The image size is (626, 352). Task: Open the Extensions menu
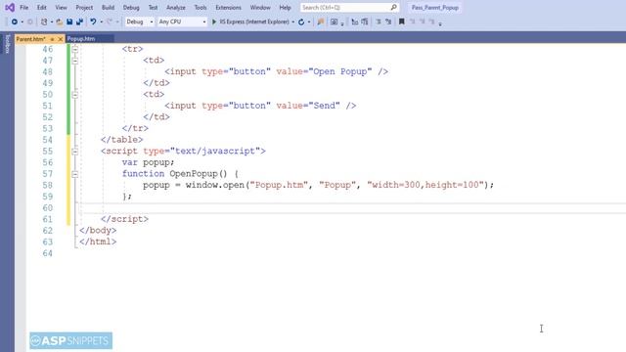pos(228,8)
